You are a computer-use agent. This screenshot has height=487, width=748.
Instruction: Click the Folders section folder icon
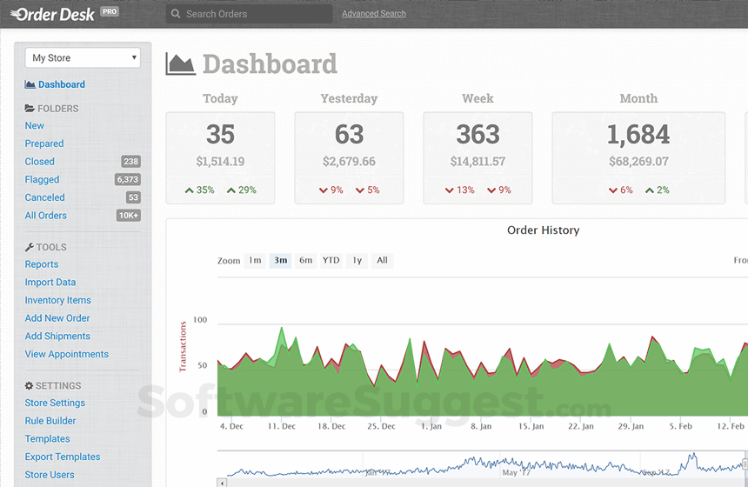pos(30,109)
